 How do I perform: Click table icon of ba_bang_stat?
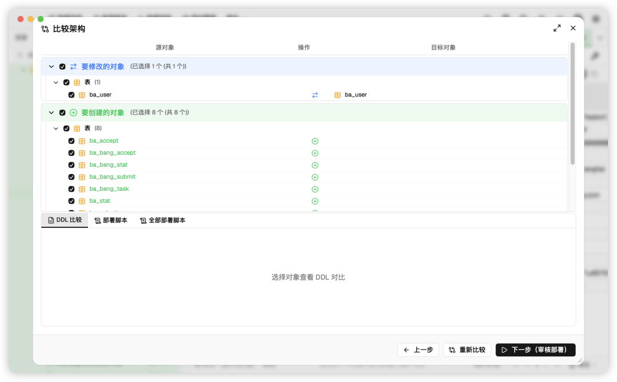click(x=82, y=165)
